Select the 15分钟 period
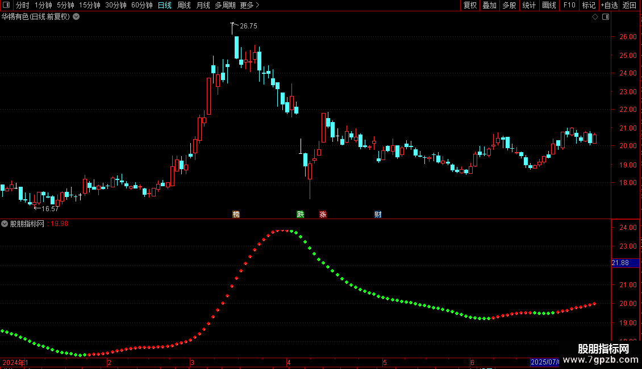Screen dimensions: 642x369 [89, 5]
